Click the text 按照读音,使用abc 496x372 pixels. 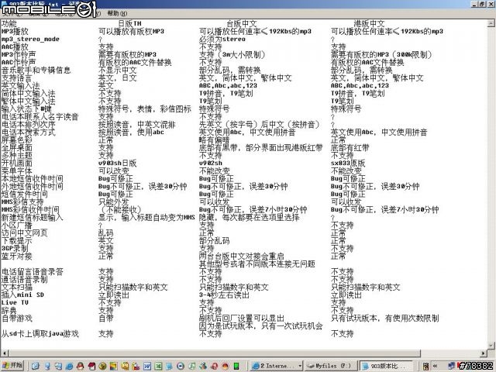tap(131, 133)
